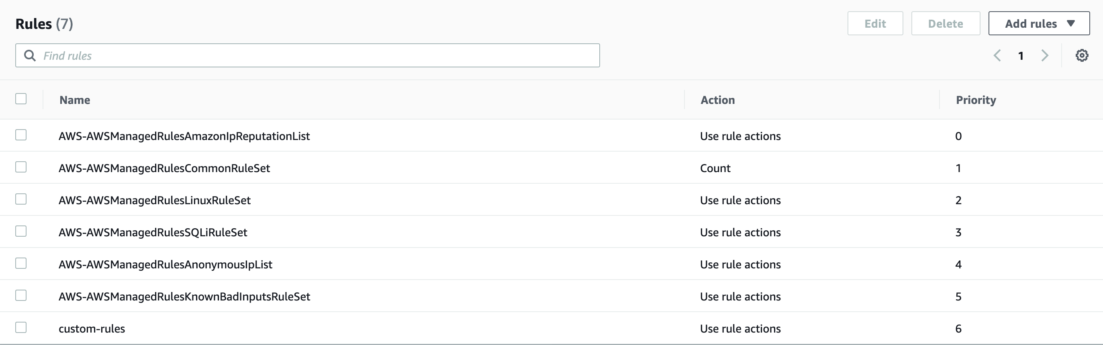
Task: Check AWSManagedRulesKnownBadInputsRuleSet row checkbox
Action: point(21,295)
